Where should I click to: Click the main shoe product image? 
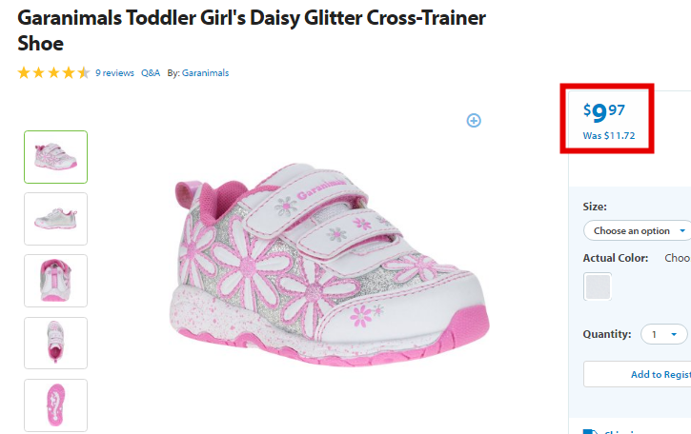330,264
